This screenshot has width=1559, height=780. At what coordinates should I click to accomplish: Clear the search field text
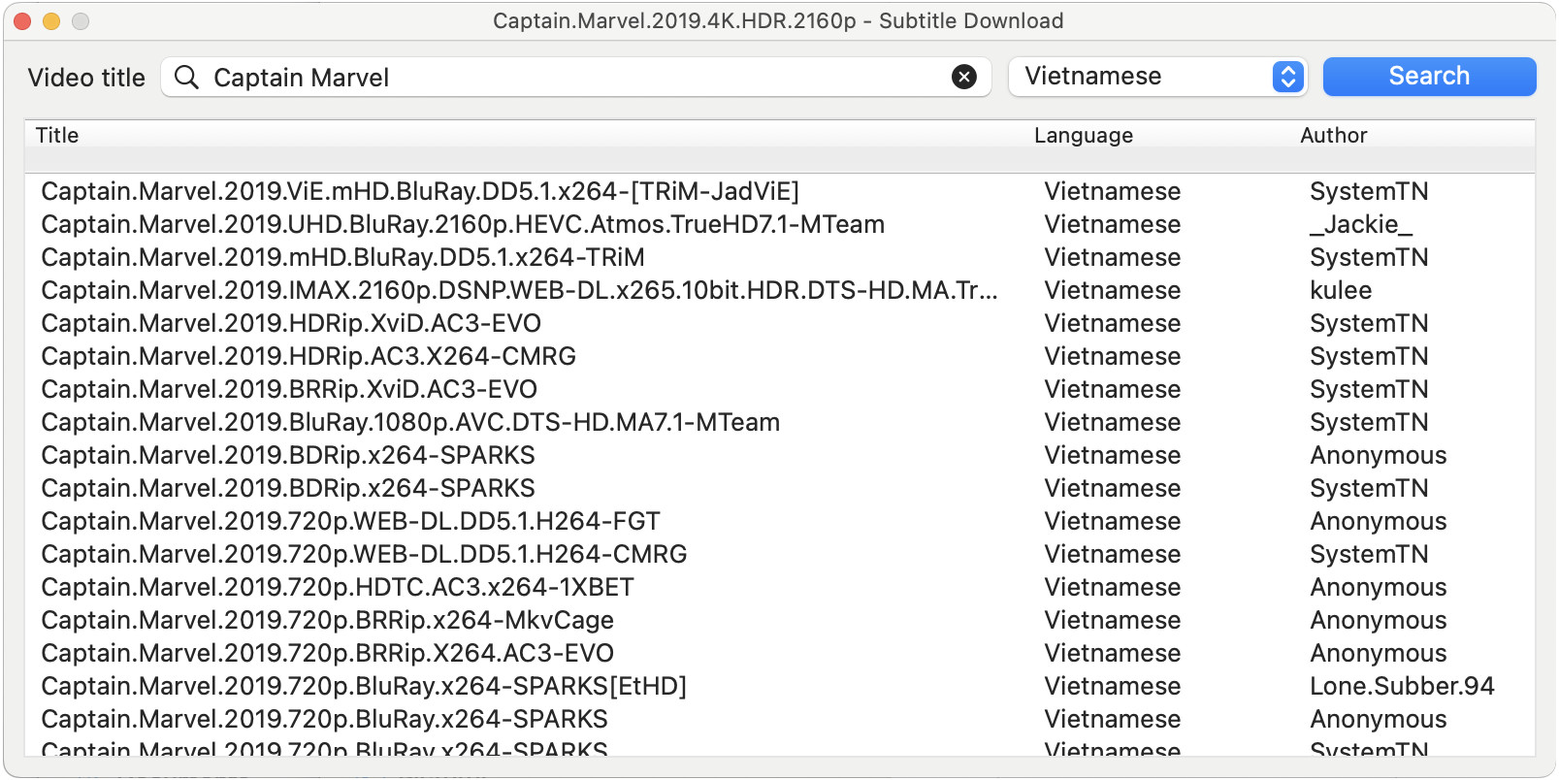coord(963,78)
